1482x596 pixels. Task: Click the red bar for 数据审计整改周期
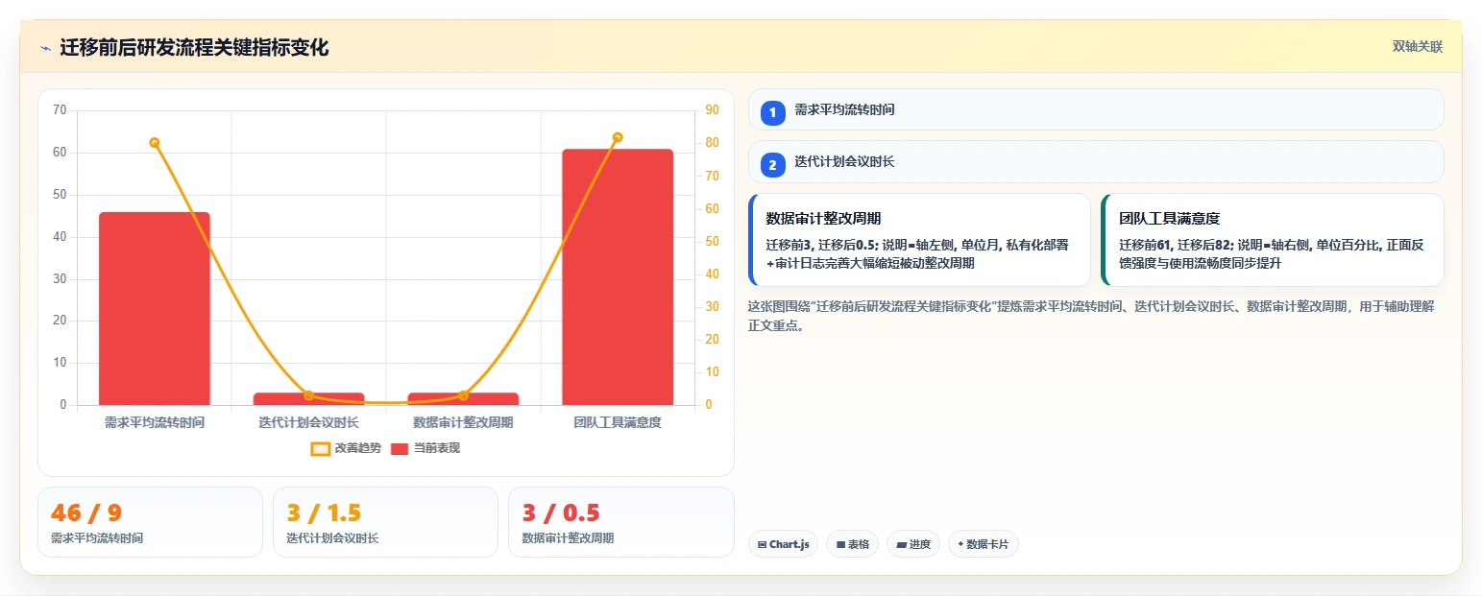[x=463, y=398]
